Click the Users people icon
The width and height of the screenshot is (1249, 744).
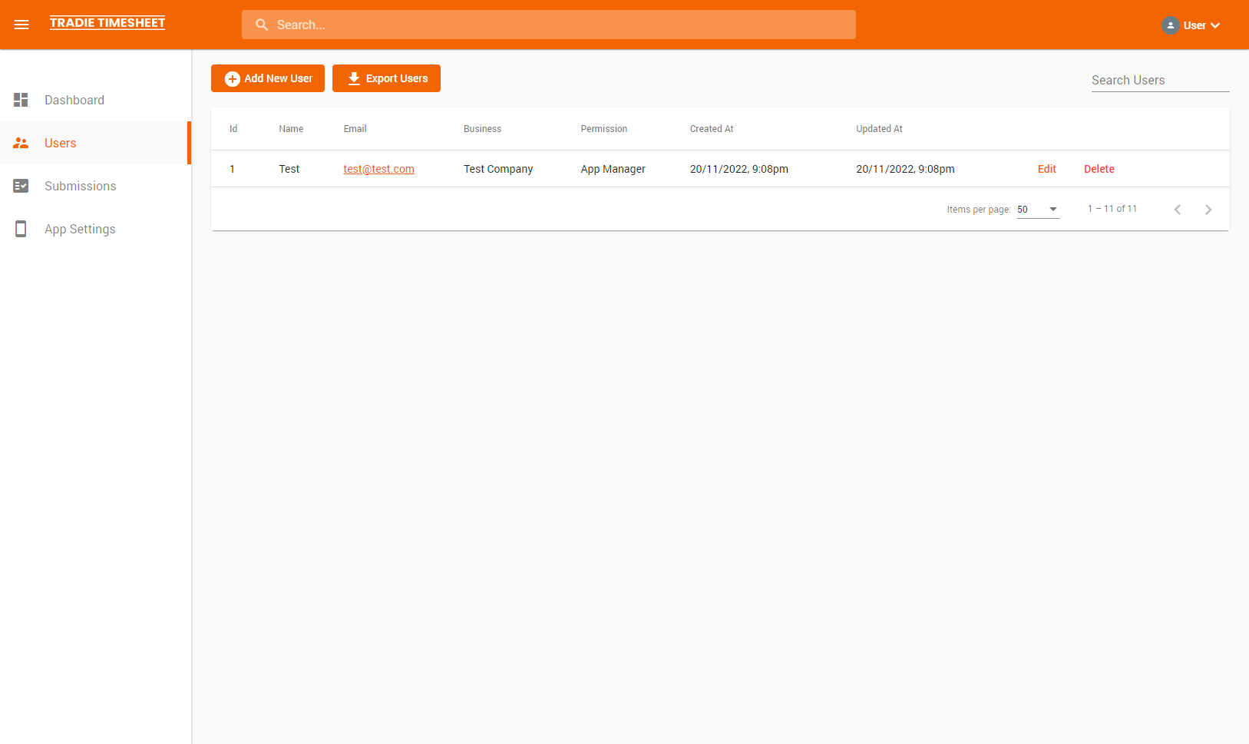[x=21, y=143]
